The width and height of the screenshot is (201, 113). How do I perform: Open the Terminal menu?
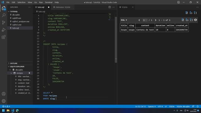(x=49, y=2)
